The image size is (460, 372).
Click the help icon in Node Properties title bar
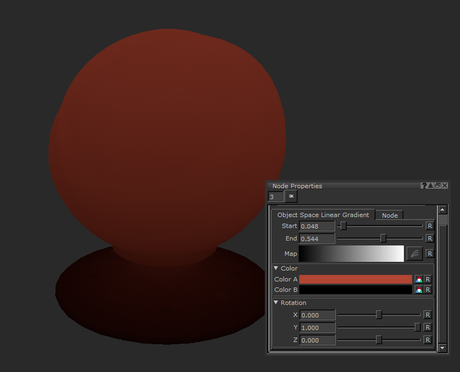423,186
